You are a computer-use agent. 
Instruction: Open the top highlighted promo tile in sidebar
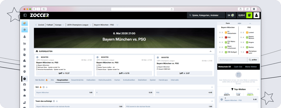pos(25,23)
